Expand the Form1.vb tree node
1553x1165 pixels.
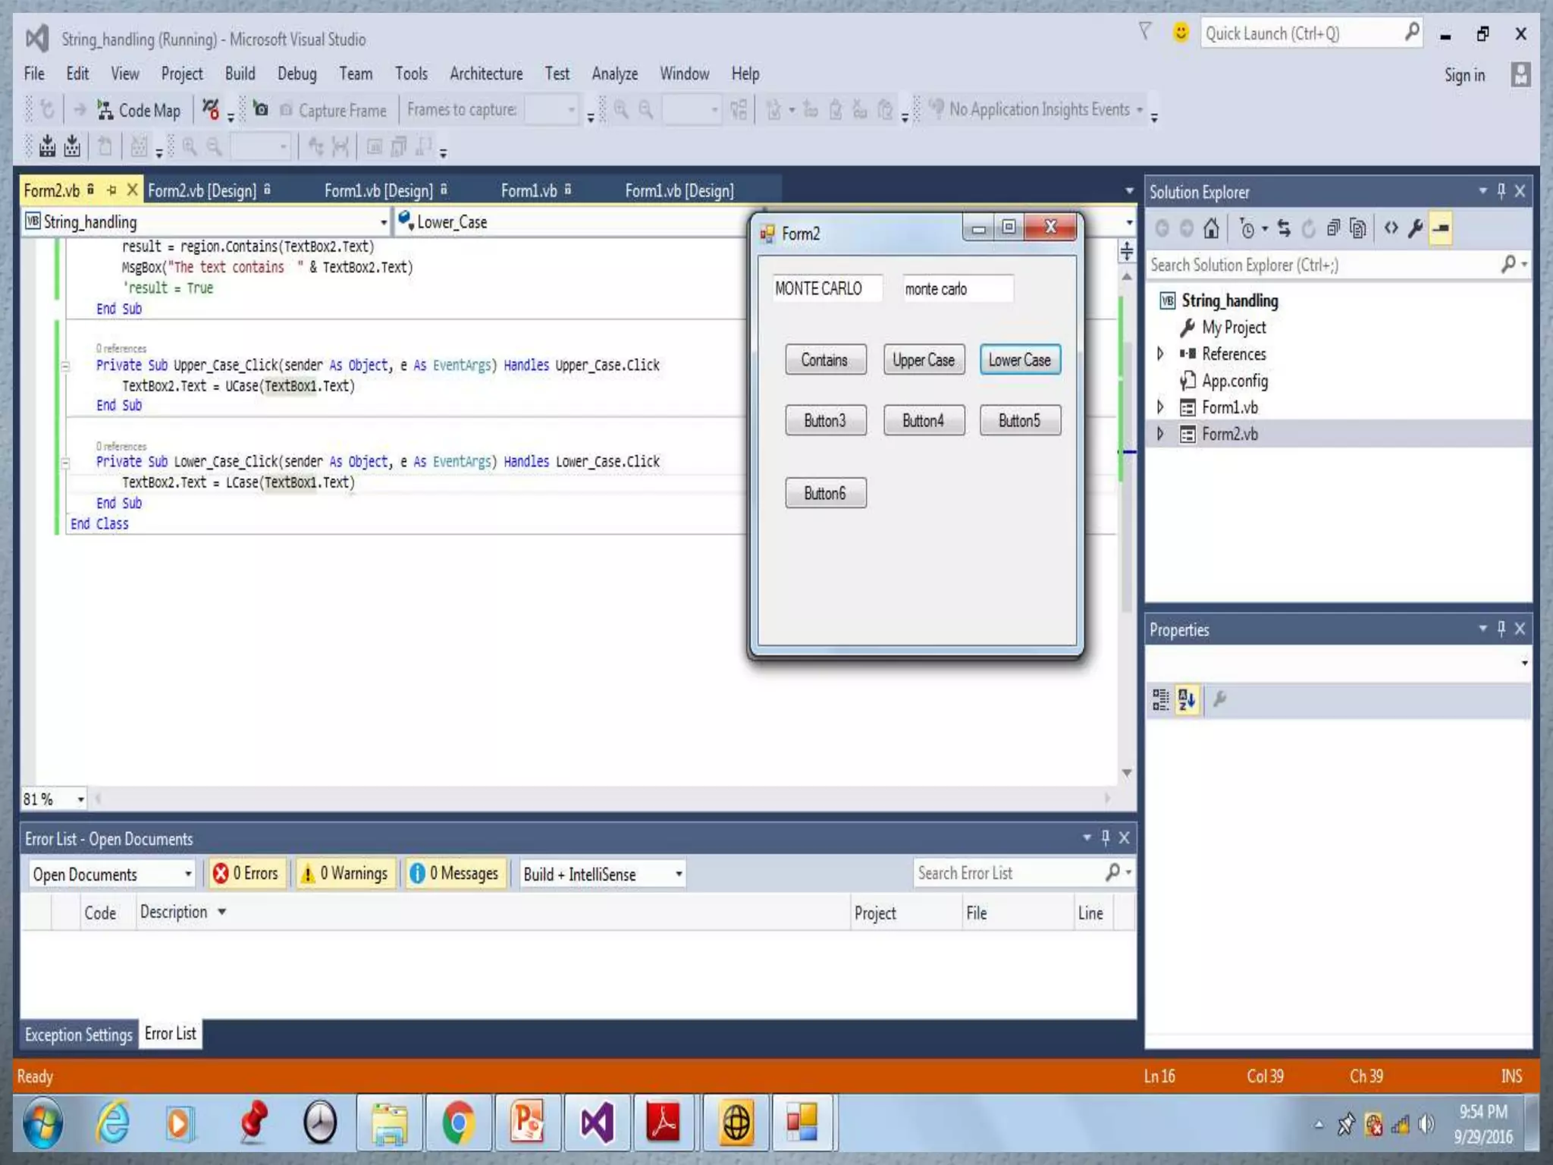[1160, 407]
